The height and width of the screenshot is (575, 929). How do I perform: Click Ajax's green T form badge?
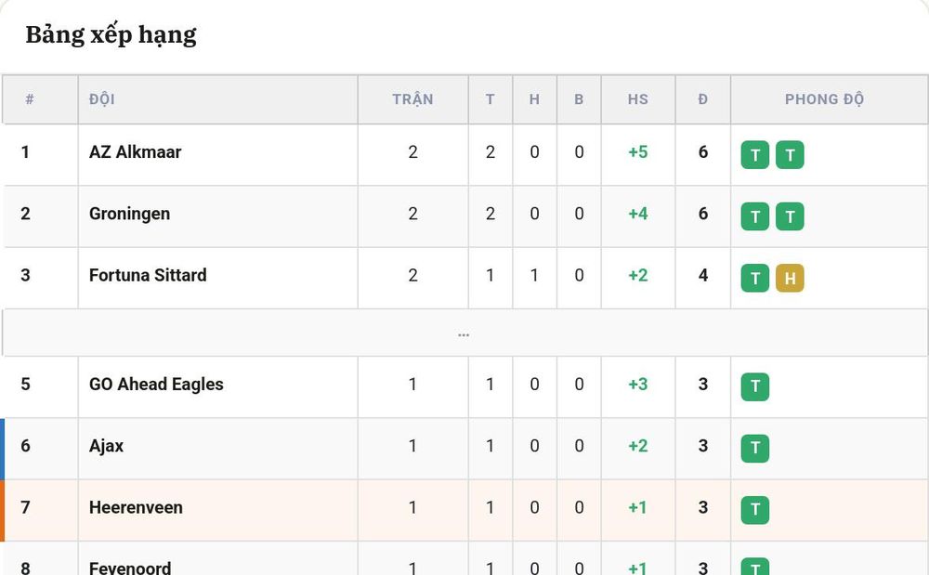(x=754, y=449)
